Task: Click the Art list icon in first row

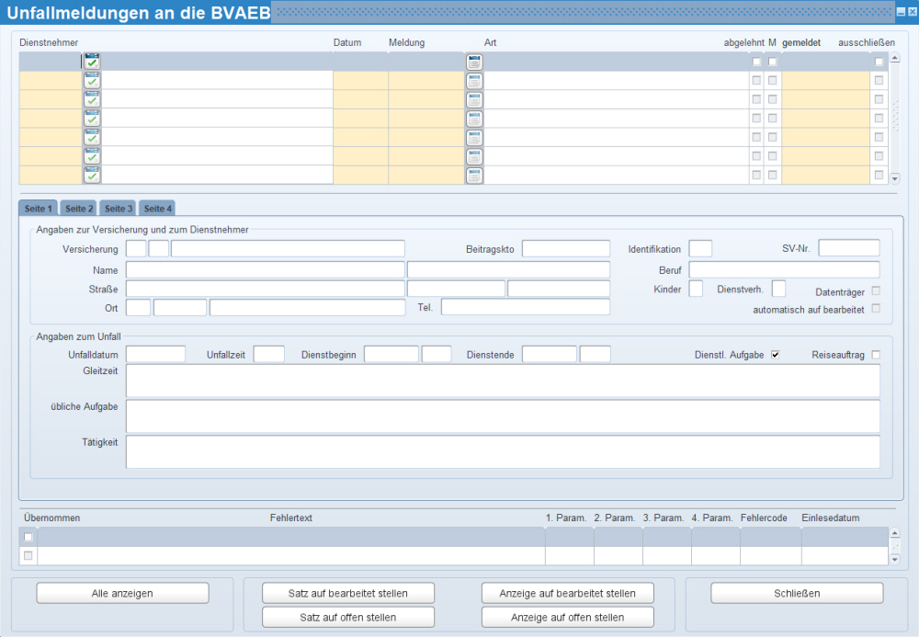Action: [475, 62]
